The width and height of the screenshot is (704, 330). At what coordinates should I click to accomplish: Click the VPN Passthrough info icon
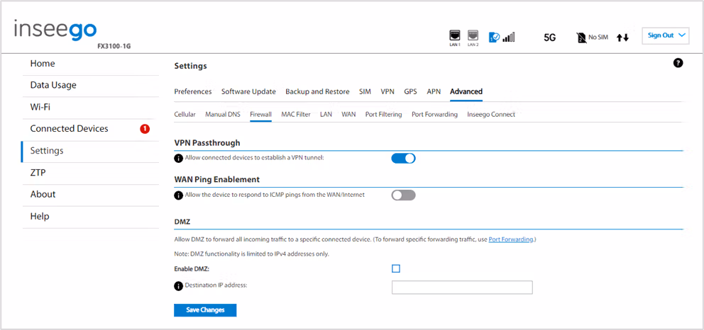[179, 158]
